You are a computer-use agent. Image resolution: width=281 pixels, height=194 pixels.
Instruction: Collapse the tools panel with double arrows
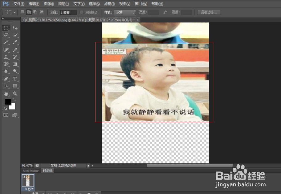3,18
